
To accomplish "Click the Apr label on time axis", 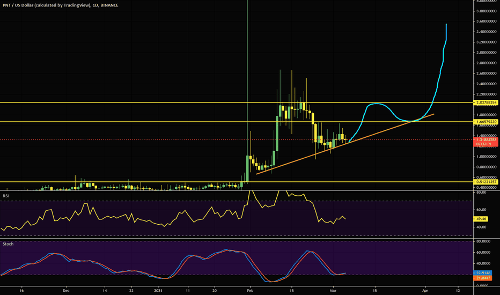I will pyautogui.click(x=425, y=291).
